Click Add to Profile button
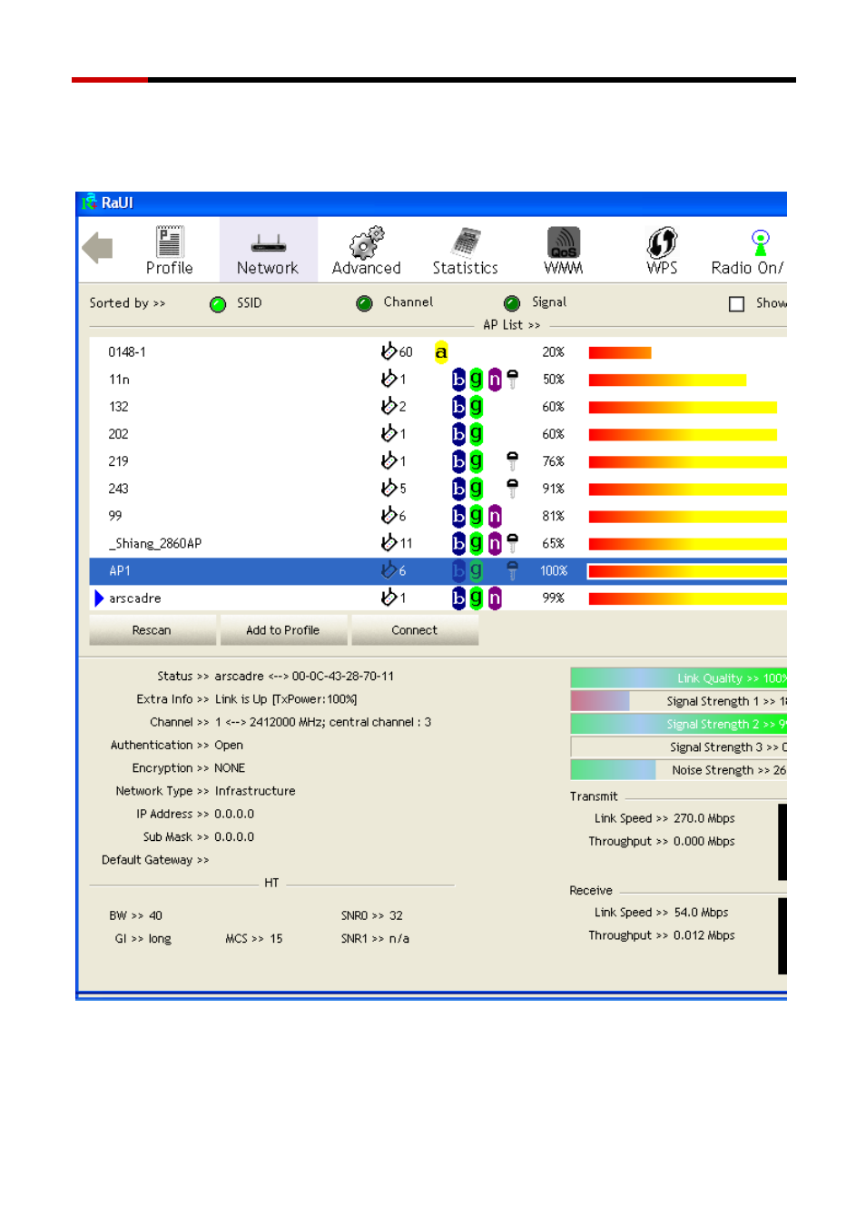The width and height of the screenshot is (866, 1226). [x=283, y=630]
